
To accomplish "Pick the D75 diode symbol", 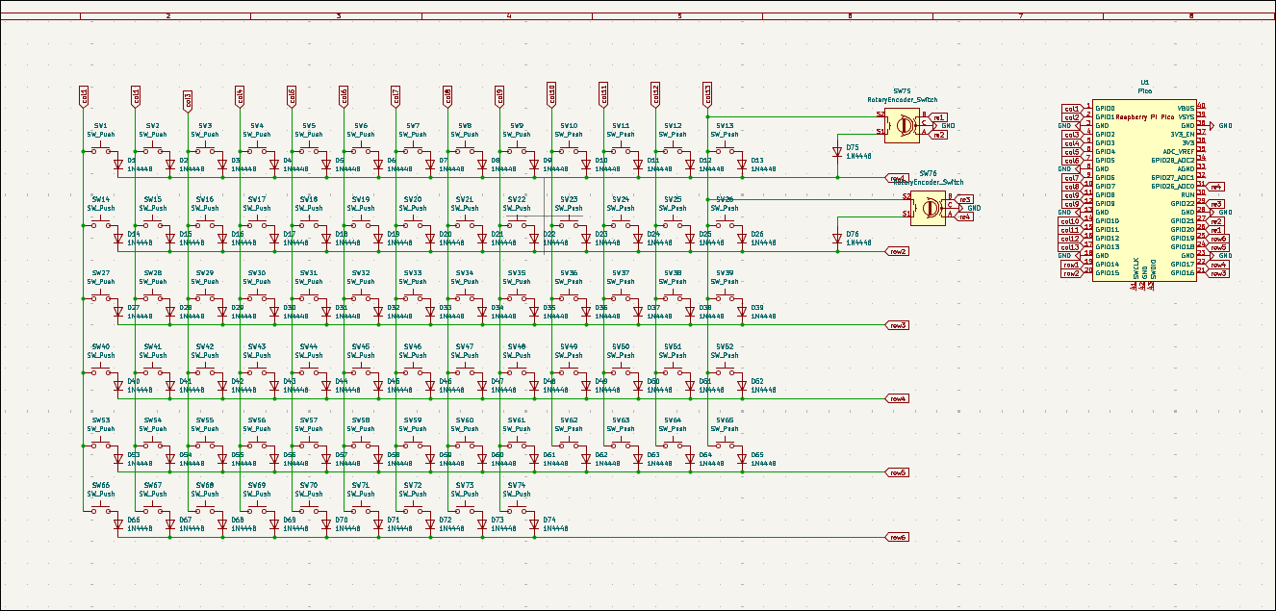I will click(836, 151).
